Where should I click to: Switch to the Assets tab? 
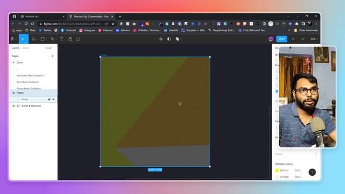click(x=26, y=48)
